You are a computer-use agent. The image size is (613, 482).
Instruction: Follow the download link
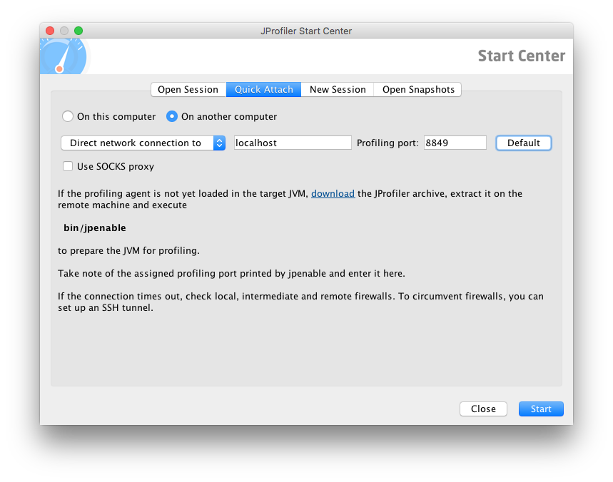tap(333, 193)
